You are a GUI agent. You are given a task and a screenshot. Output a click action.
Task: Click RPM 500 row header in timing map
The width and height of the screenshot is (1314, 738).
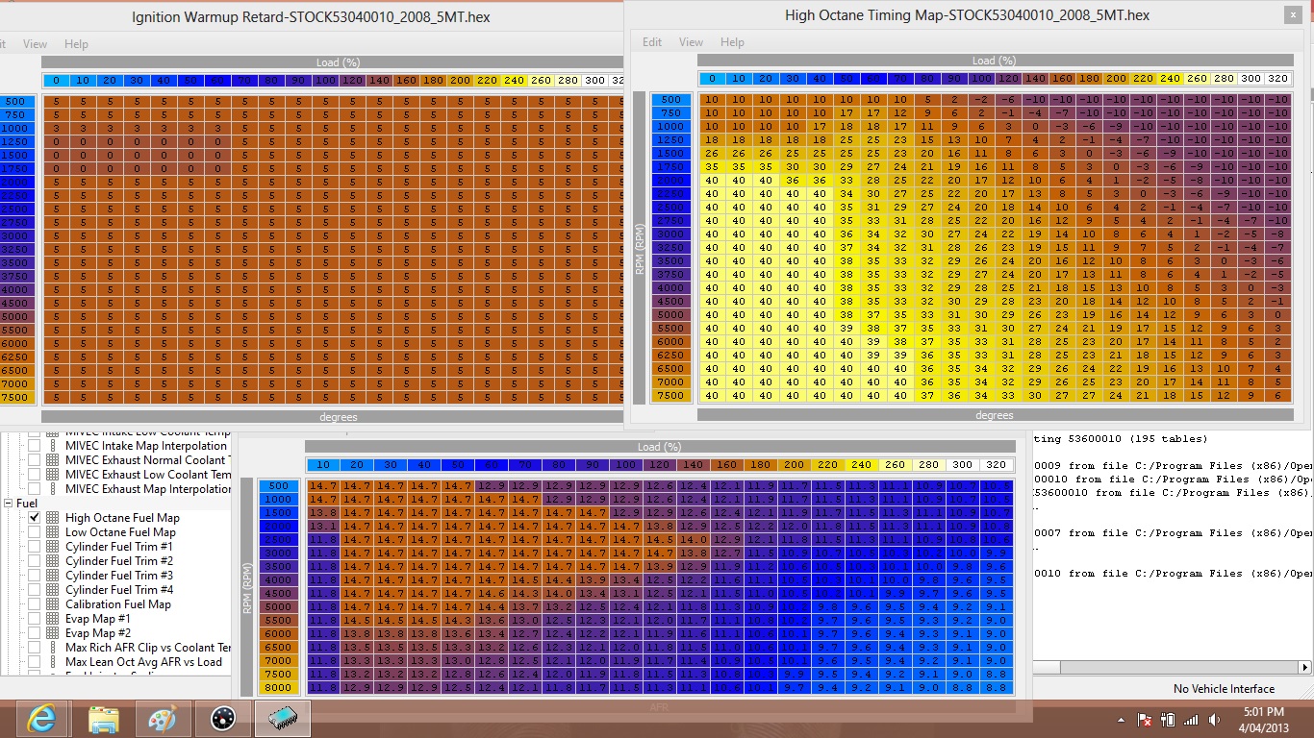pyautogui.click(x=670, y=100)
